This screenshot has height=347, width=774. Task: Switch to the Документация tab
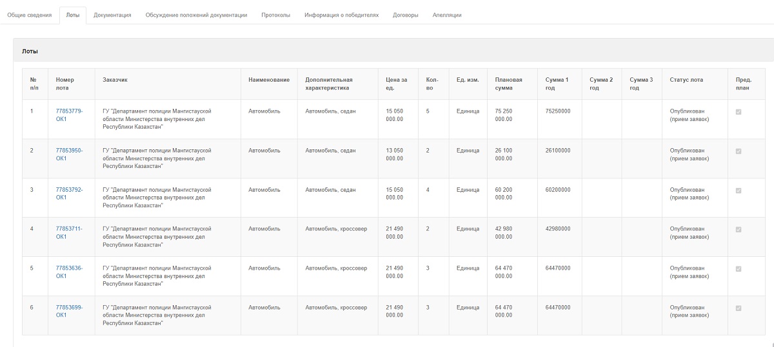[x=112, y=15]
